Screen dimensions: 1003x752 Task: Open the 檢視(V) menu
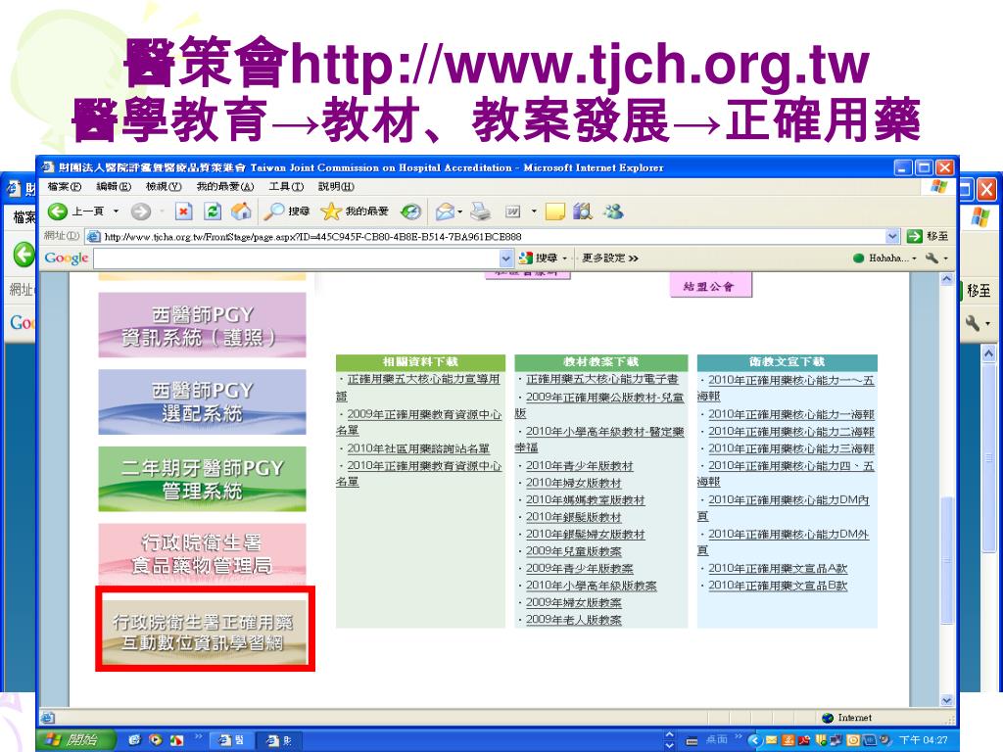[164, 187]
